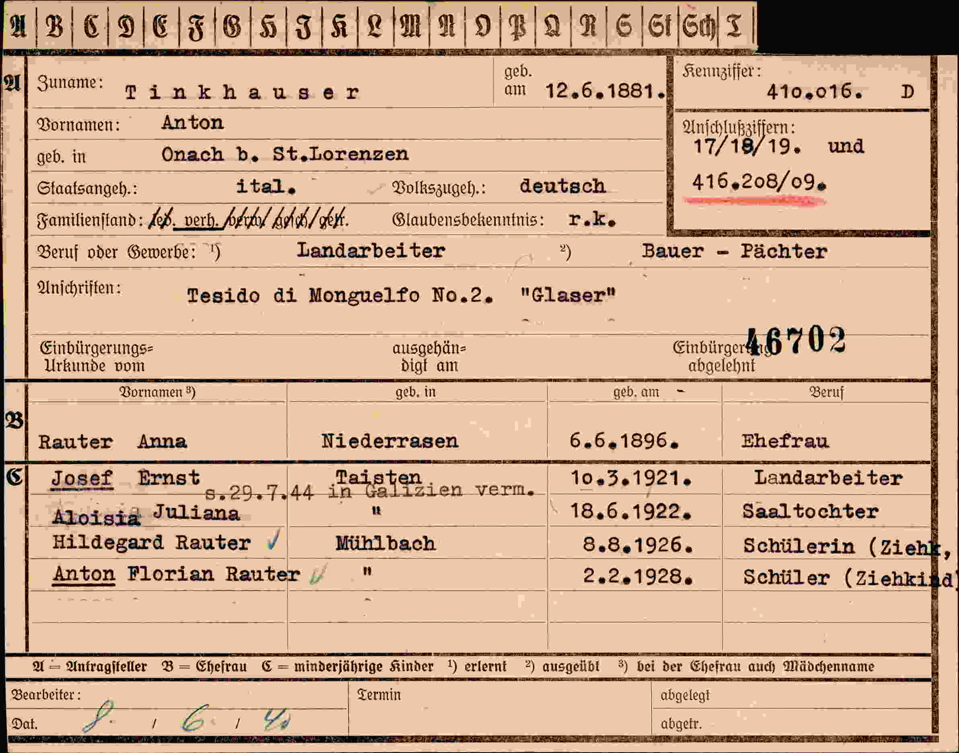Click the child name "Anton Florian Rauter"
The height and width of the screenshot is (753, 959).
pos(176,574)
